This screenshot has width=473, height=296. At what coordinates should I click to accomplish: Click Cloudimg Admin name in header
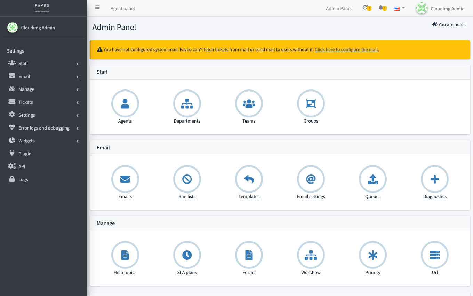pyautogui.click(x=448, y=9)
